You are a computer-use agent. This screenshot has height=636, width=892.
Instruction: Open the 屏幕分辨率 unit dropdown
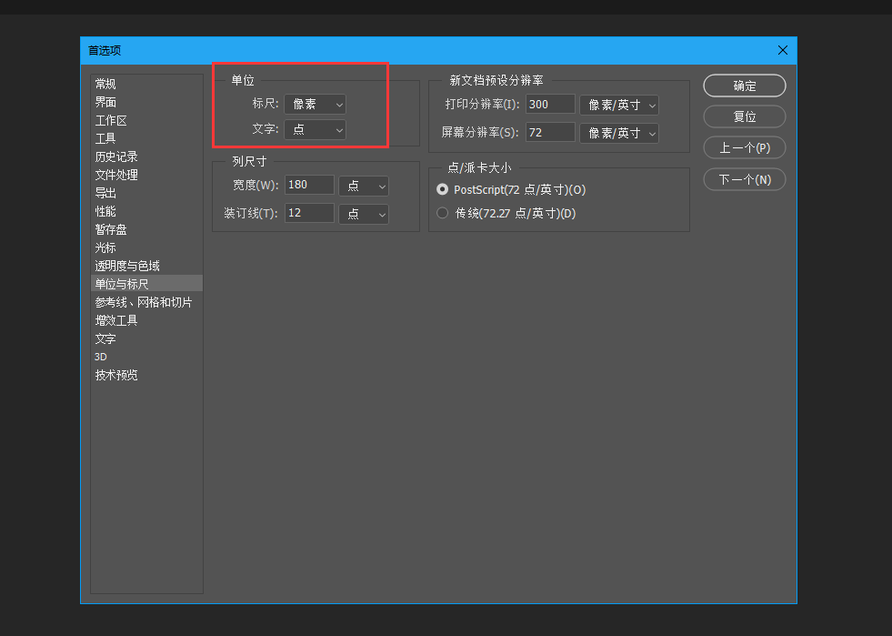click(619, 133)
